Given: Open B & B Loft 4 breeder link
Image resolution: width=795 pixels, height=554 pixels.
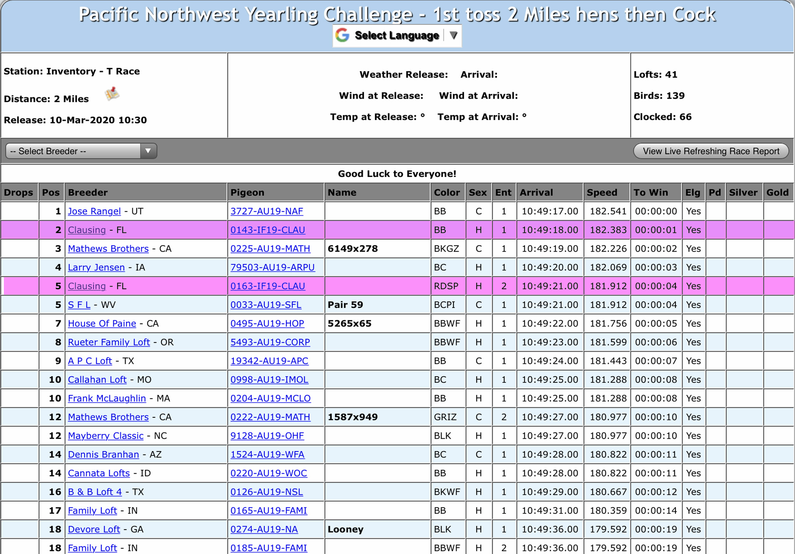Looking at the screenshot, I should point(95,492).
